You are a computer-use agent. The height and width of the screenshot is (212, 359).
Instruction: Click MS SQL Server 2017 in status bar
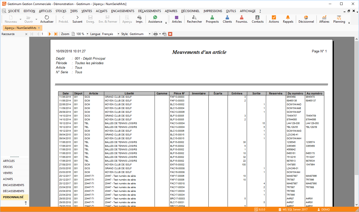point(293,209)
